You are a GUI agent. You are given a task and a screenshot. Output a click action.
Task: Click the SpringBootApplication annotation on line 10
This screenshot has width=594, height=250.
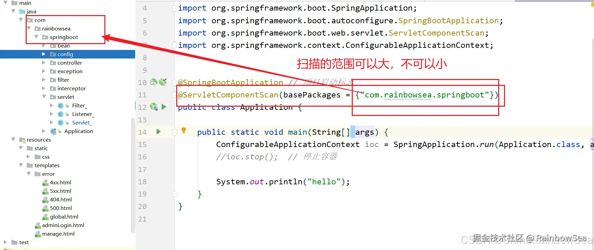(x=231, y=82)
